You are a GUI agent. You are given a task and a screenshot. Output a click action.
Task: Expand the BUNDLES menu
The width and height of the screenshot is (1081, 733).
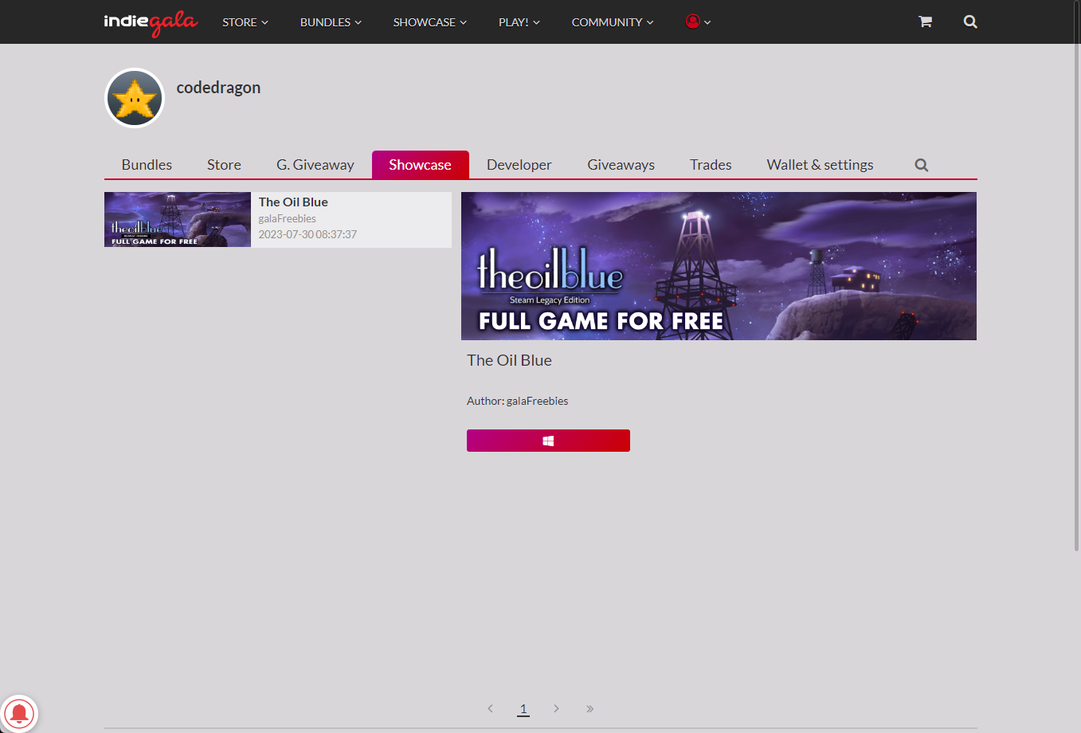331,22
